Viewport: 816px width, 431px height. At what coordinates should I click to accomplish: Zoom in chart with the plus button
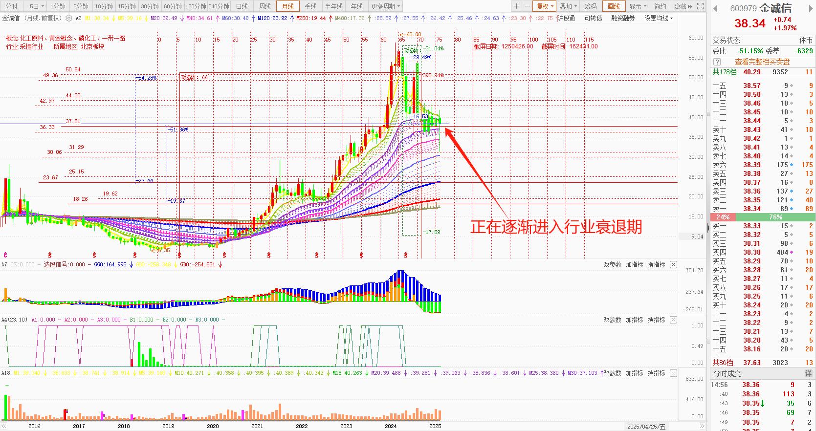pos(516,6)
